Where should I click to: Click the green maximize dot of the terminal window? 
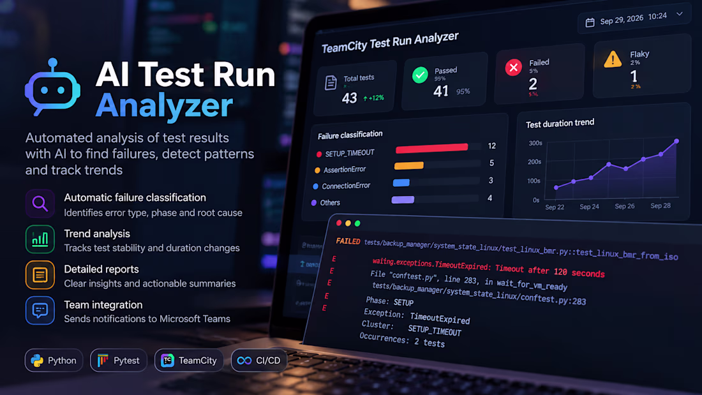[x=357, y=223]
